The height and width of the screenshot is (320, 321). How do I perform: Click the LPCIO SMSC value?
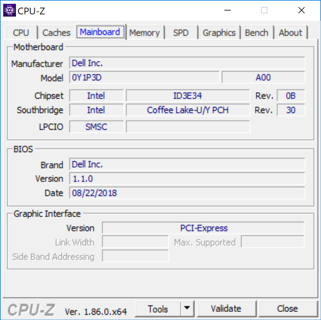click(x=96, y=127)
